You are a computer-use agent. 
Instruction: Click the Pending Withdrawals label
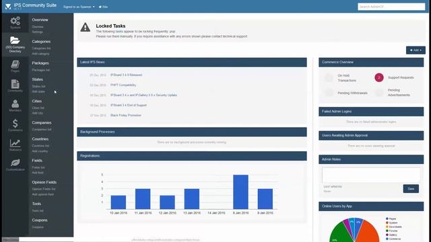[x=352, y=93]
